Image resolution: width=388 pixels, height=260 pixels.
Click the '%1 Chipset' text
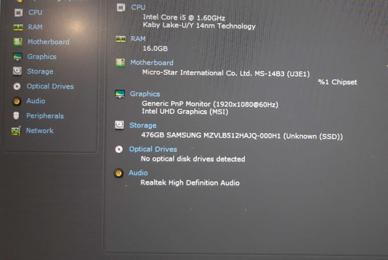(338, 82)
